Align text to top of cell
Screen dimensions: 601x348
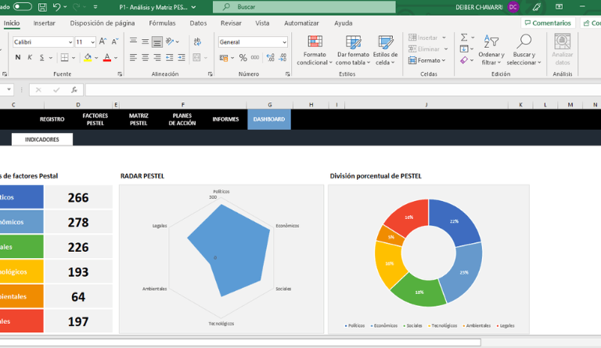[x=133, y=41]
